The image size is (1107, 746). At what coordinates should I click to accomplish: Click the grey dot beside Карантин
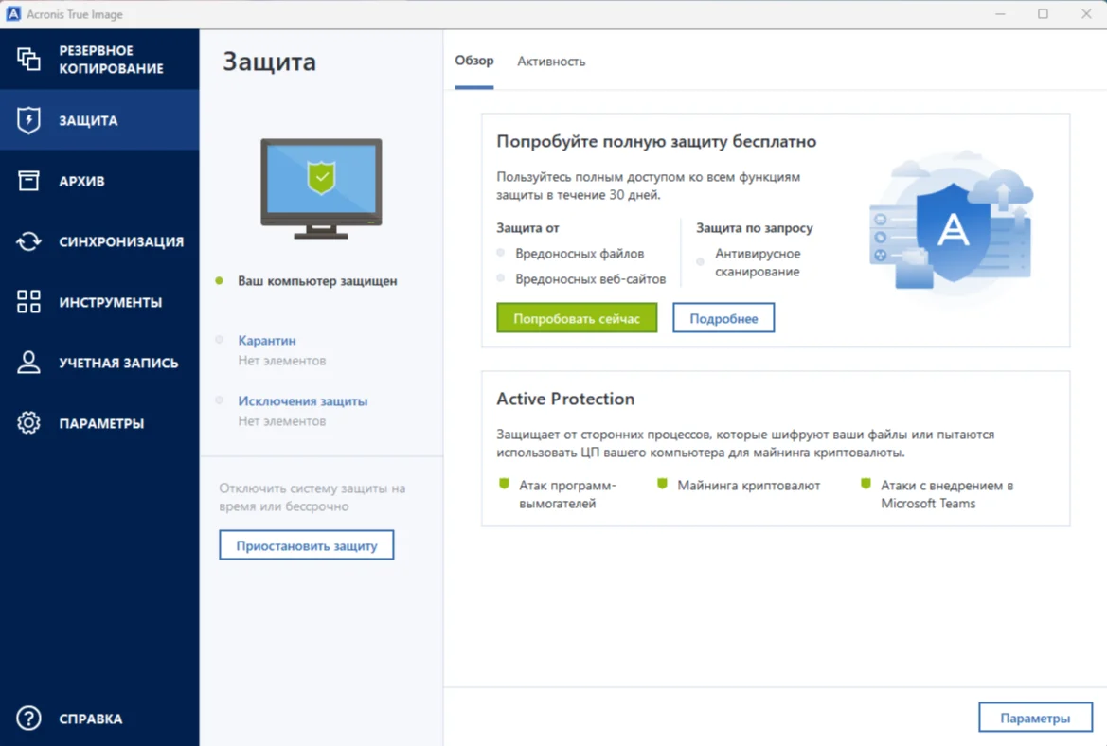[x=220, y=340]
